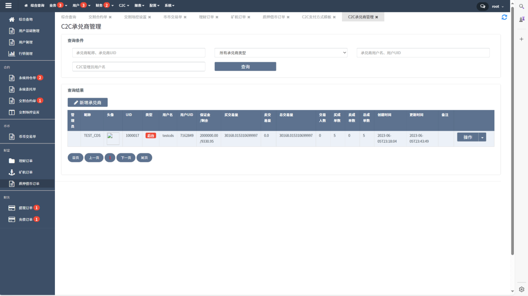This screenshot has height=296, width=528.
Task: Click the 查询 search button
Action: (245, 67)
